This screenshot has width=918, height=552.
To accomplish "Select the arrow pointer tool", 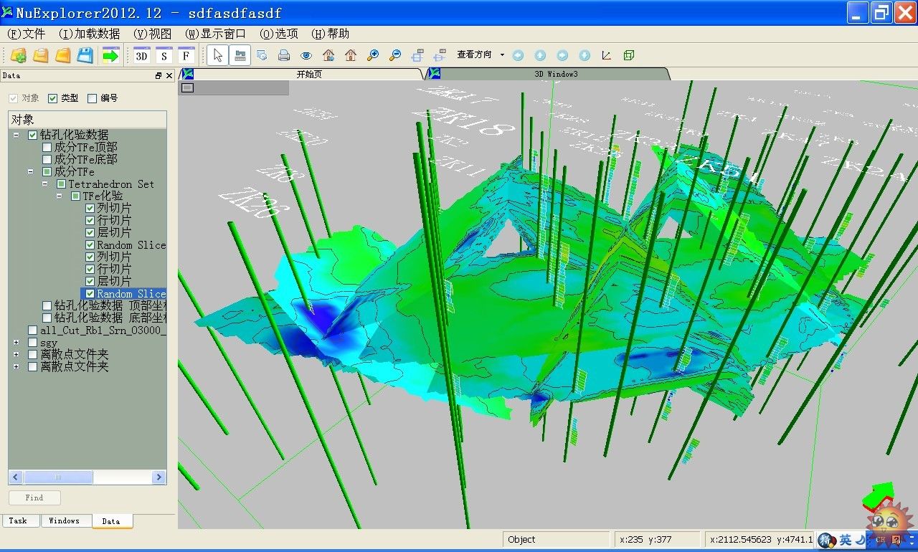I will [x=219, y=55].
